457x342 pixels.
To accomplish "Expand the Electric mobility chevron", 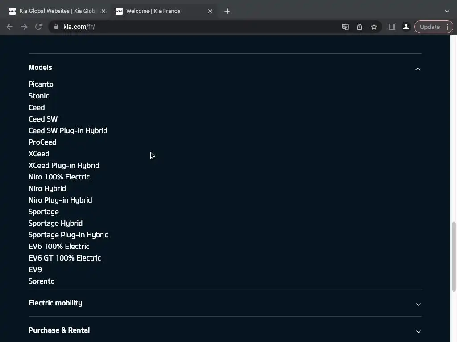I will [418, 304].
